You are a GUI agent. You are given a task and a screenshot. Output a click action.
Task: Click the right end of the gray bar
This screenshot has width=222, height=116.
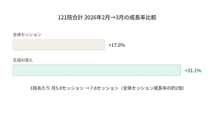pyautogui.click(x=103, y=45)
